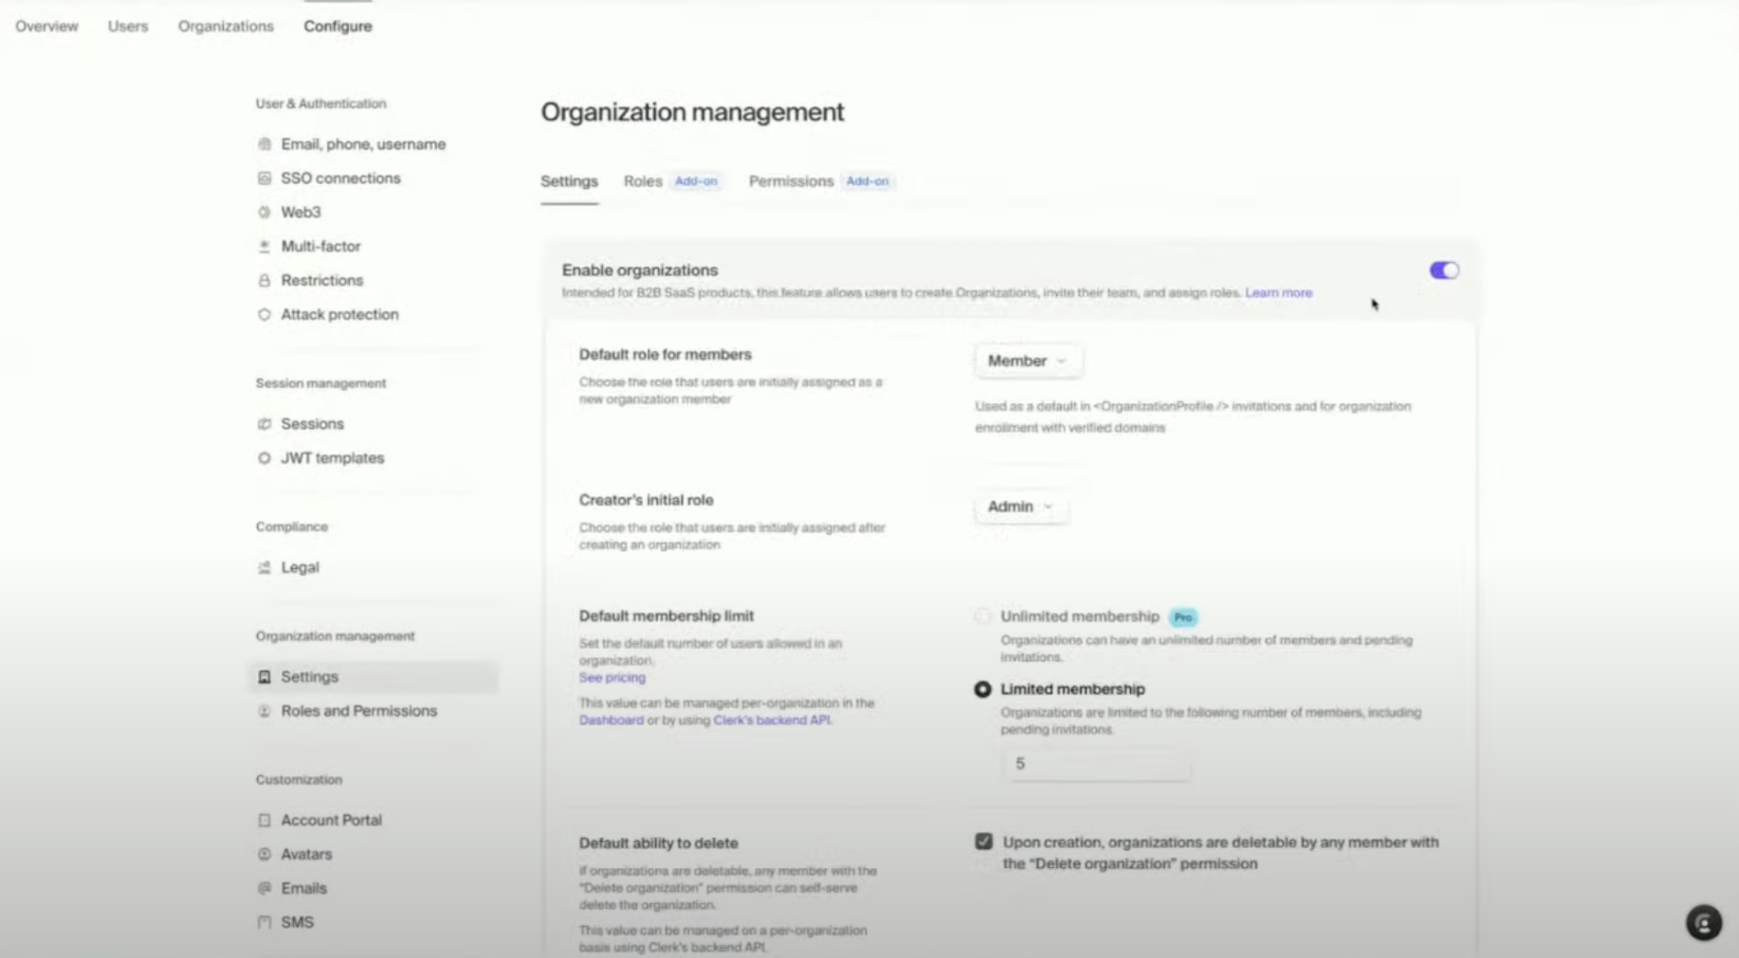Disable the Enable organizations toggle
1739x958 pixels.
point(1443,270)
